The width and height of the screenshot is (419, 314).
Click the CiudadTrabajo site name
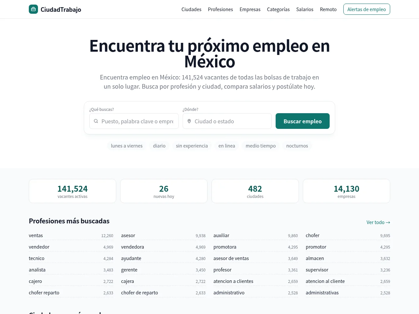click(61, 9)
